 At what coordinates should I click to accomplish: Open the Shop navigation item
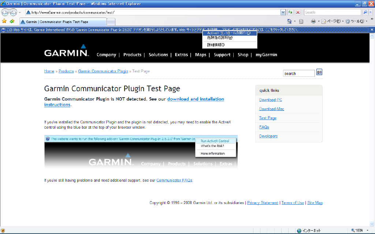click(x=243, y=55)
